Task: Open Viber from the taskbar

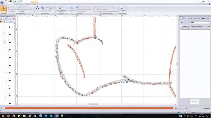Action: pos(41,116)
